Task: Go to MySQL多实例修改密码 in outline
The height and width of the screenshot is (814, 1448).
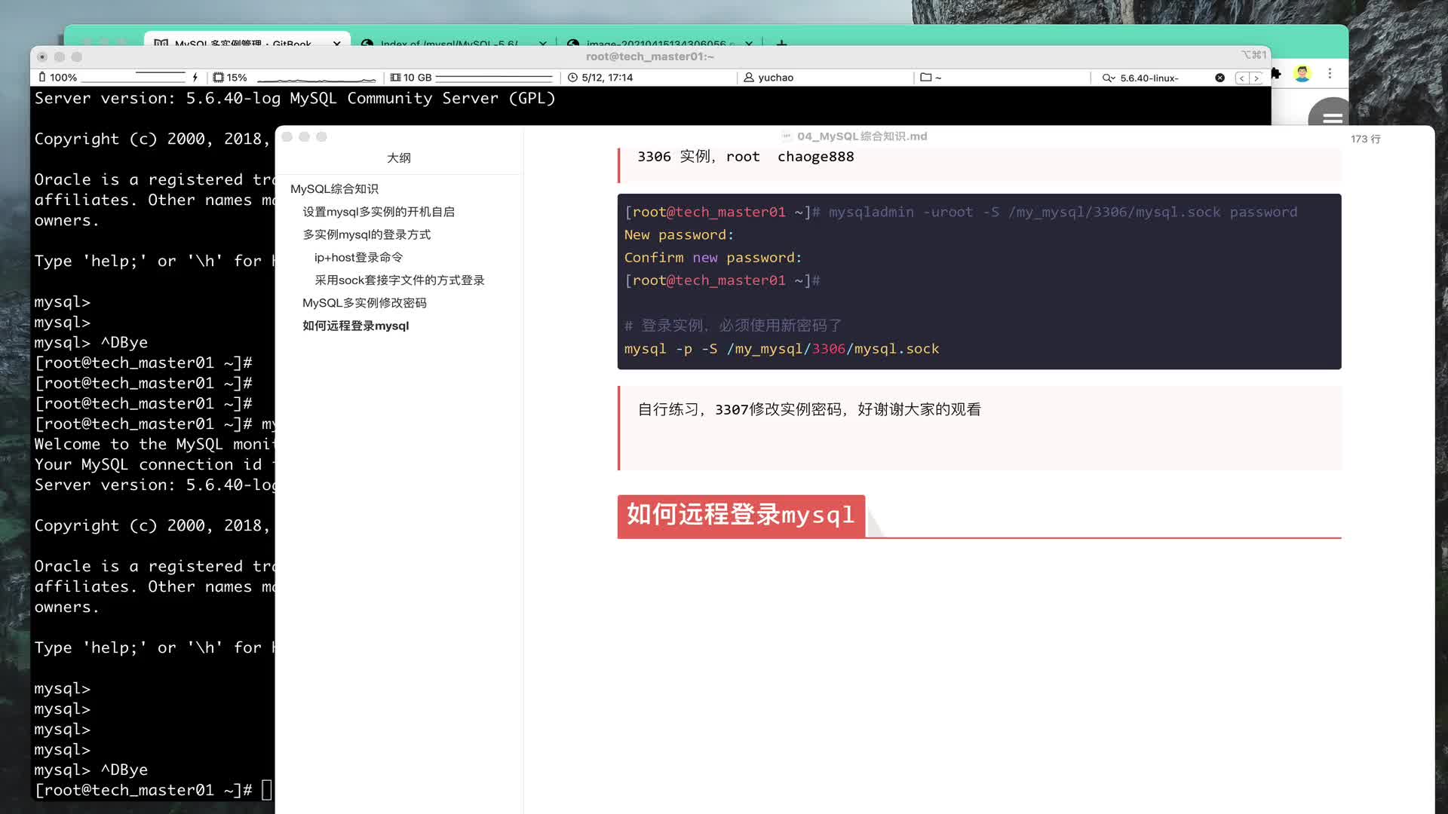Action: (364, 302)
